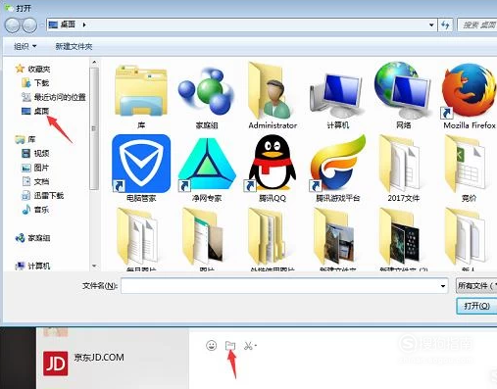Open the 组织 dropdown menu
The height and width of the screenshot is (389, 497).
click(x=25, y=46)
